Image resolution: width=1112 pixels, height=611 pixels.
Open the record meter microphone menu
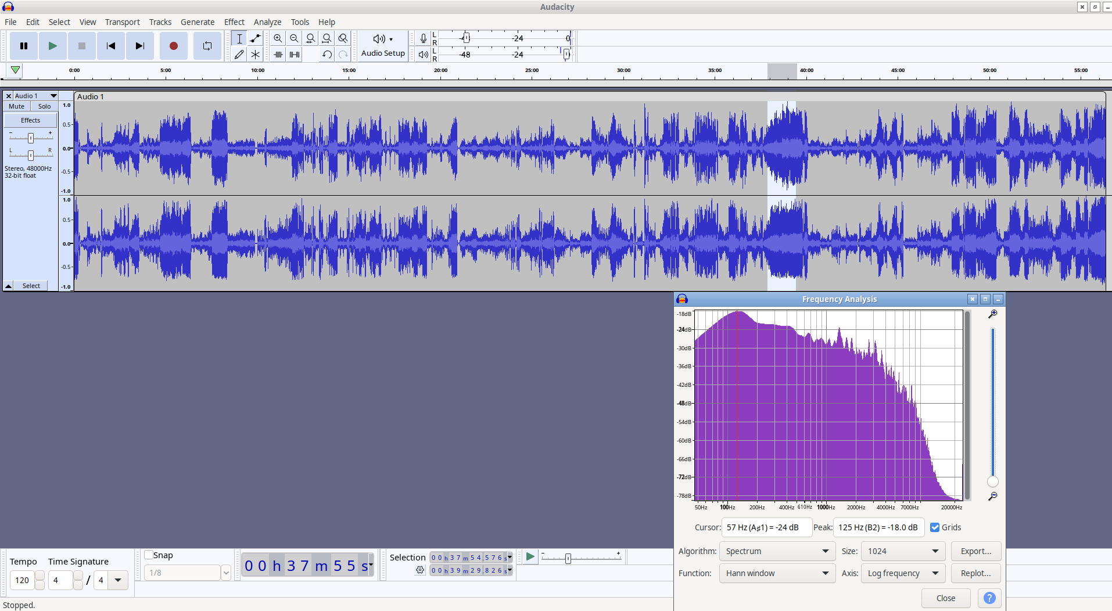pyautogui.click(x=424, y=38)
